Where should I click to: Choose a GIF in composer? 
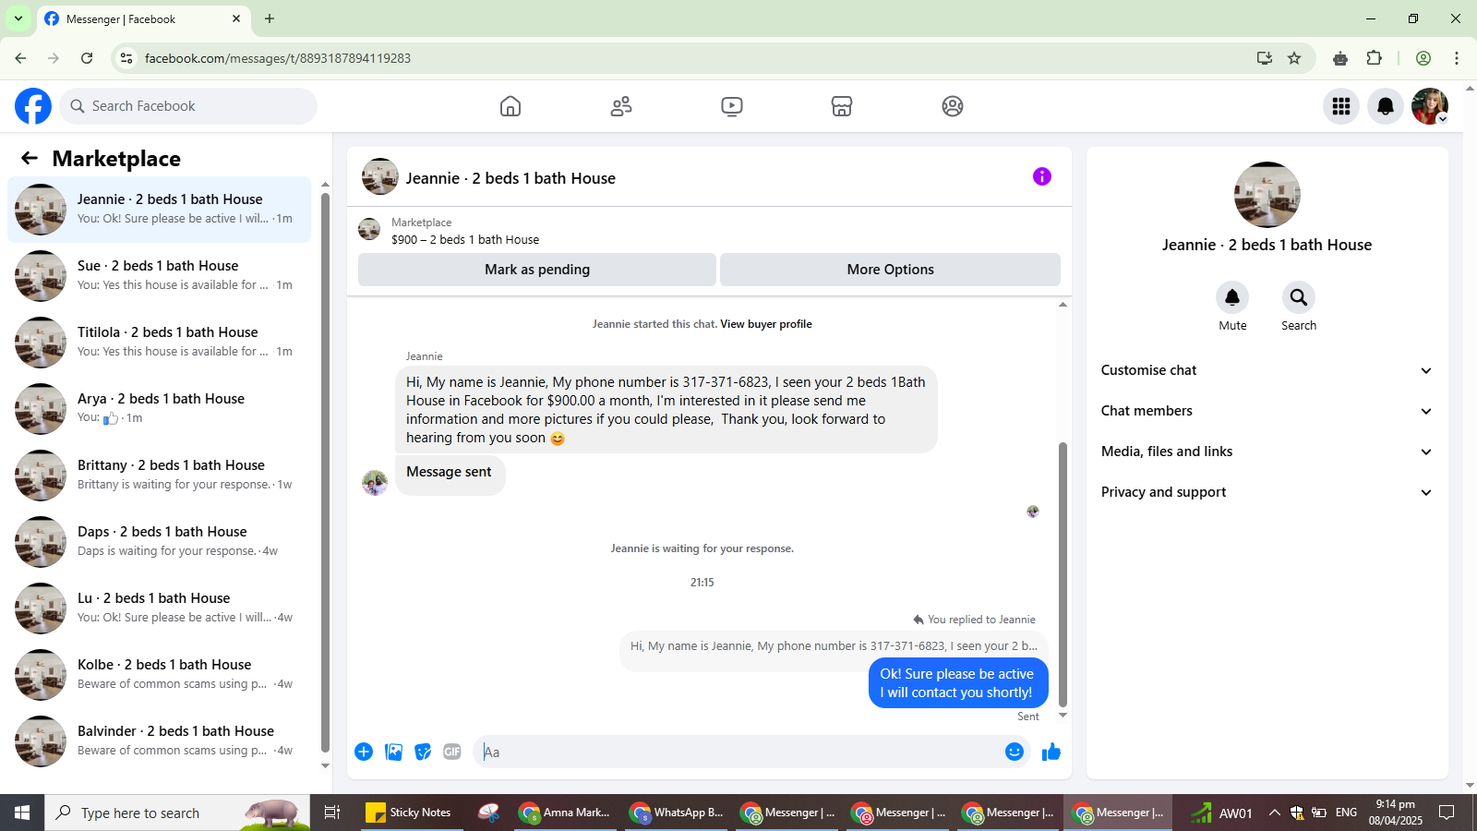(452, 752)
